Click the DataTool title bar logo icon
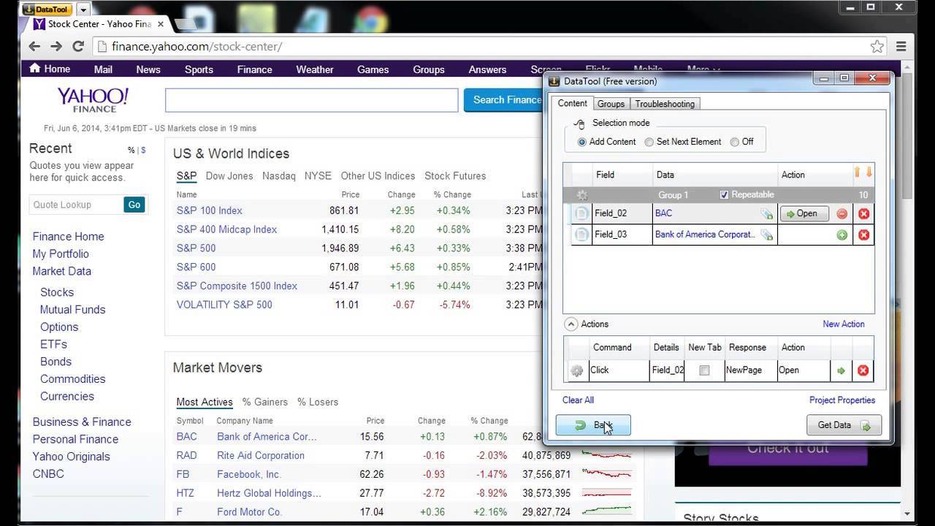 click(x=554, y=81)
